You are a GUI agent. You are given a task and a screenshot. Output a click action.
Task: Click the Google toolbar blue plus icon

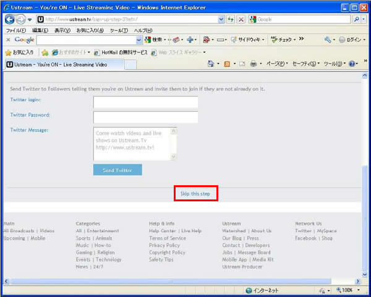pos(190,40)
